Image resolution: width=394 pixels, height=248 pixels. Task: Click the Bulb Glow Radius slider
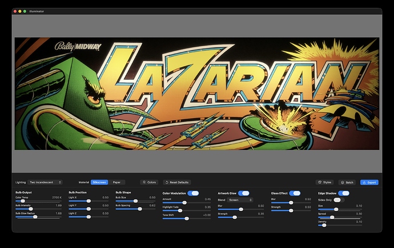[x=38, y=217]
